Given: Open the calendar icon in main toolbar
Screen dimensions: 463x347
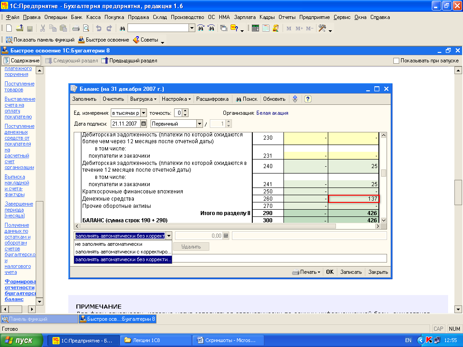Looking at the screenshot, I should coord(266,28).
